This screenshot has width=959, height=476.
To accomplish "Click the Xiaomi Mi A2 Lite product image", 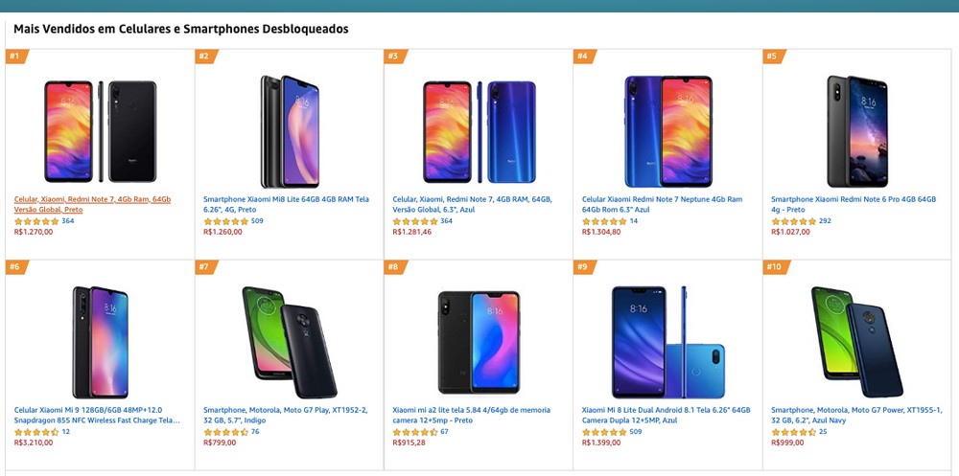I will (x=479, y=342).
